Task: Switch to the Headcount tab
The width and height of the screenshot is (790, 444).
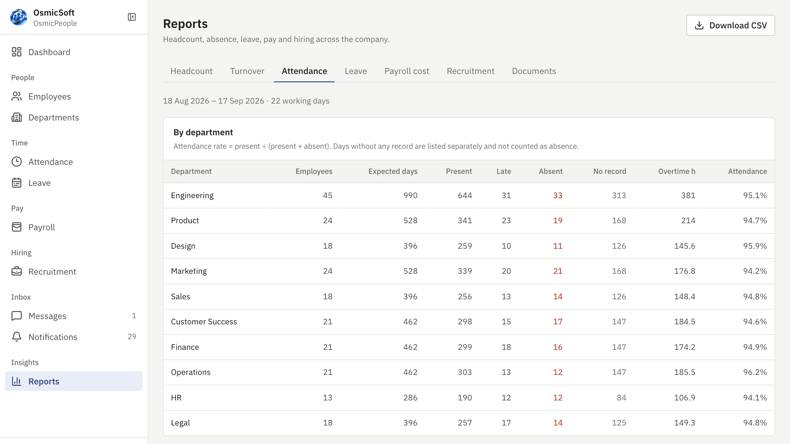Action: pyautogui.click(x=191, y=71)
